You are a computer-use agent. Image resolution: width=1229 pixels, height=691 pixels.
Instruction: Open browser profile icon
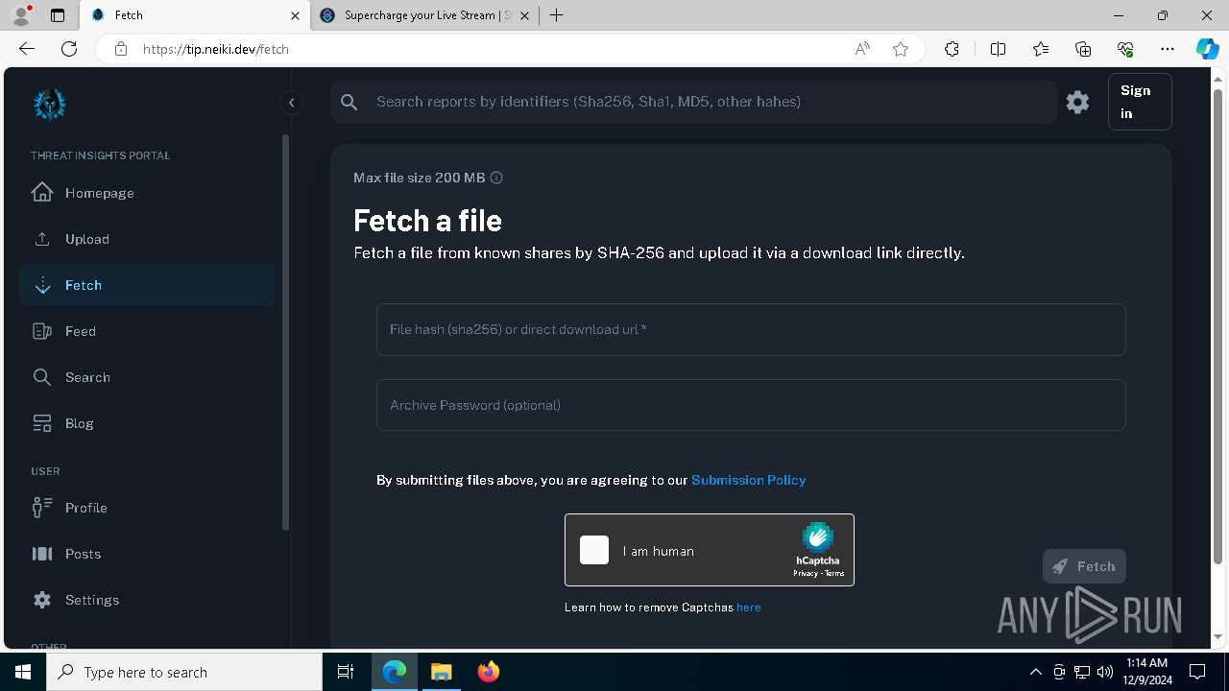(x=21, y=15)
